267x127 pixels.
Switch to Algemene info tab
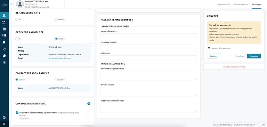[224, 4]
